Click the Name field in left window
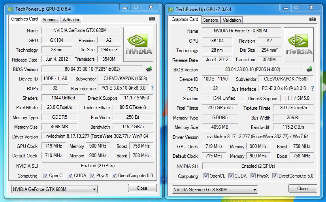Screen dimensions: 326x202 point(81,30)
